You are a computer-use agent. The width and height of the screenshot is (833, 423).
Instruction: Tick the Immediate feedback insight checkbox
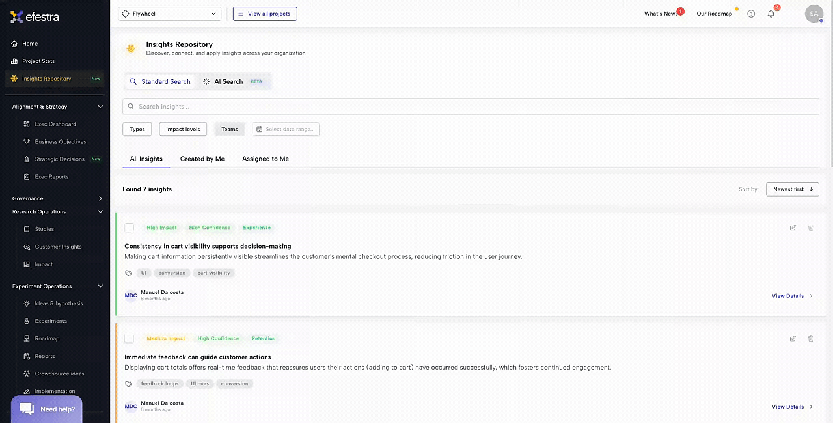tap(130, 338)
